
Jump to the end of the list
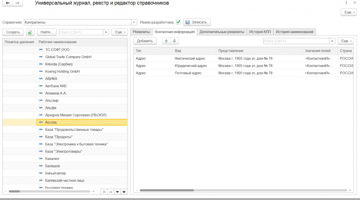(124, 192)
